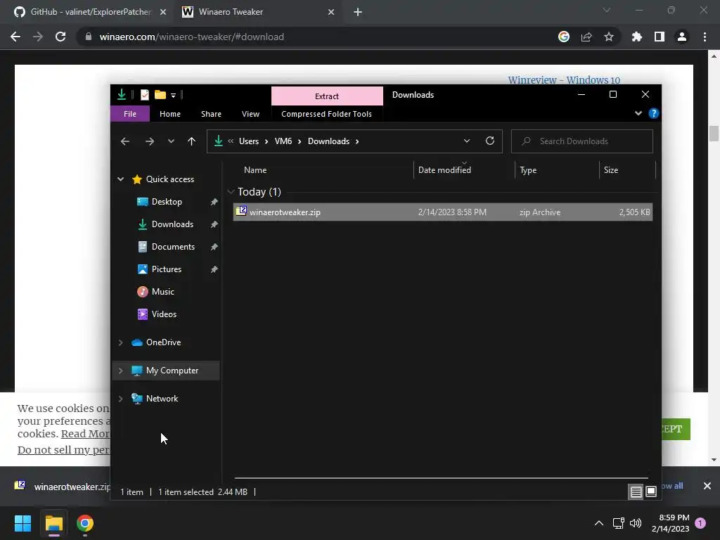Viewport: 720px width, 540px height.
Task: Open Chrome tab search chevron
Action: [607, 10]
